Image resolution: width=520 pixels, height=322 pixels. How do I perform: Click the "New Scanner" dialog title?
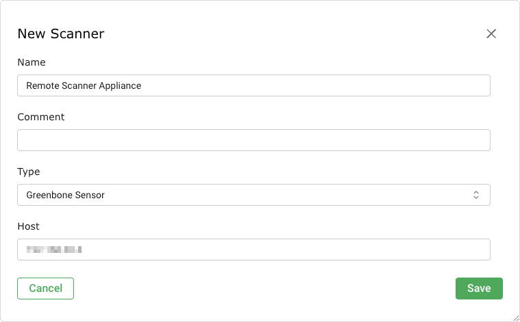(61, 33)
